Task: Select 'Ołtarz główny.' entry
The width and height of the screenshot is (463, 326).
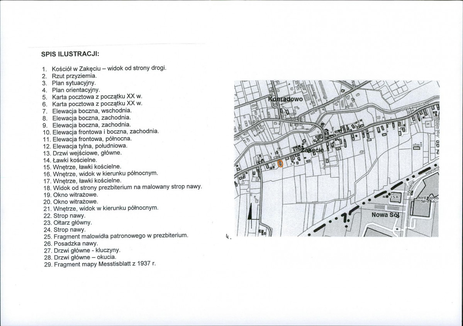Action: 73,223
